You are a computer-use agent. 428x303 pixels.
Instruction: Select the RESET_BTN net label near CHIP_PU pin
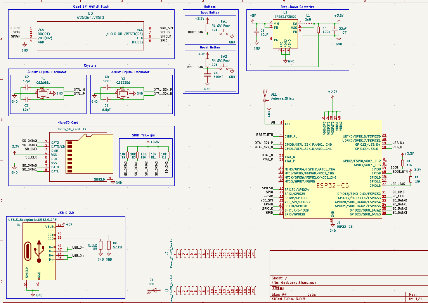pos(265,134)
